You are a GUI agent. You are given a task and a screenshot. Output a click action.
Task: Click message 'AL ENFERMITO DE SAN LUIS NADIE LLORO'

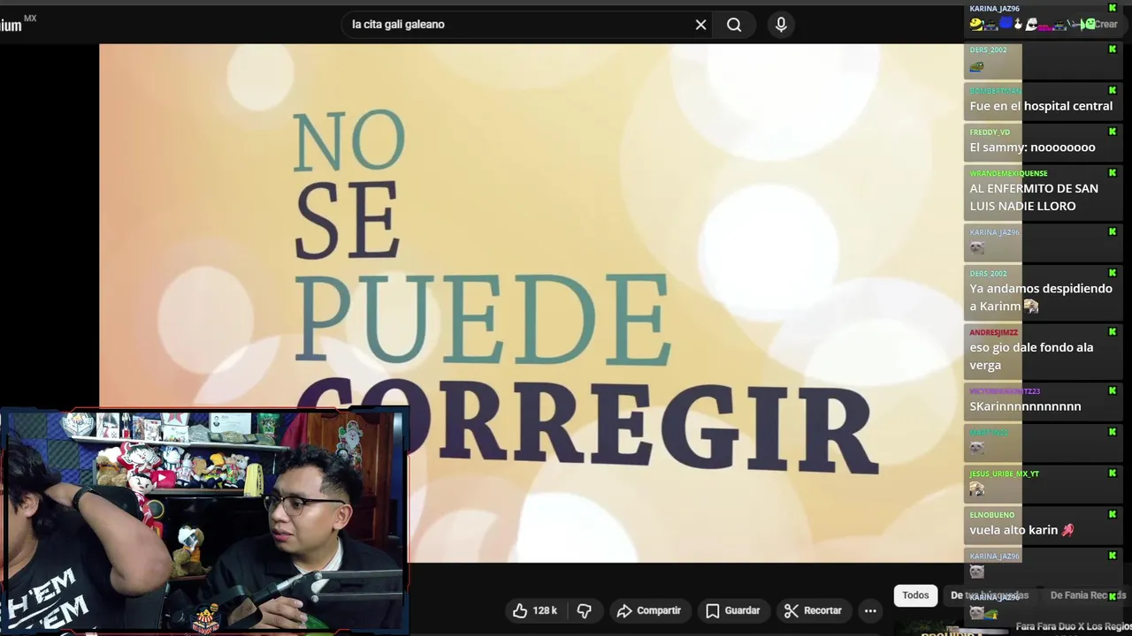[1034, 197]
